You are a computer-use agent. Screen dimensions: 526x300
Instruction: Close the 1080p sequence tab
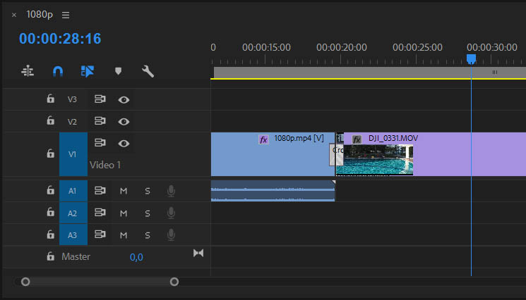tap(14, 15)
